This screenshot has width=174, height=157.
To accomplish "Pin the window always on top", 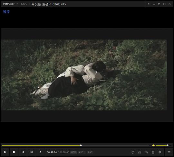I will pyautogui.click(x=149, y=4).
